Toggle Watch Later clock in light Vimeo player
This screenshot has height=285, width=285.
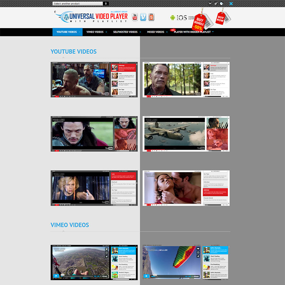198,252
